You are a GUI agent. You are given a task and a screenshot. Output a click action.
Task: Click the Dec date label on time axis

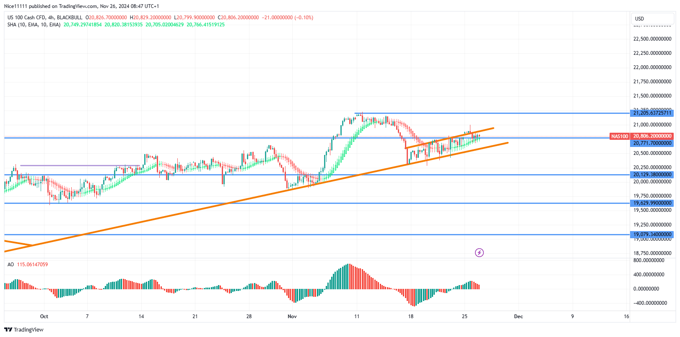519,316
